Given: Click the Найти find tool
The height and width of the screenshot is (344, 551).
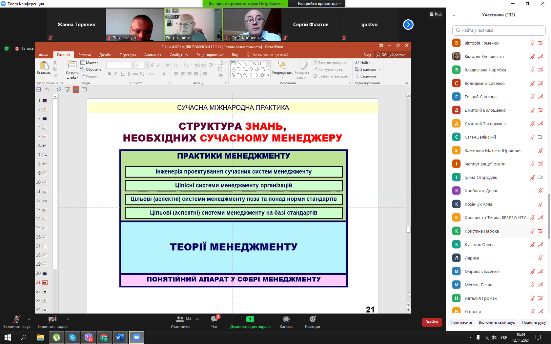Looking at the screenshot, I should (x=363, y=63).
